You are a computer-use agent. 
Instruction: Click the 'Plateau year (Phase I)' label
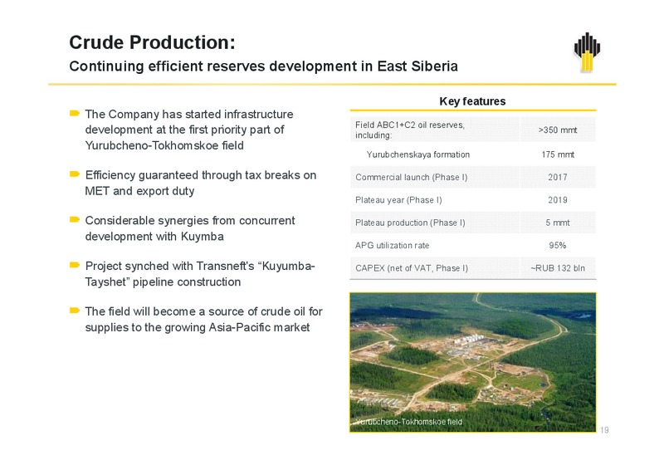click(398, 200)
